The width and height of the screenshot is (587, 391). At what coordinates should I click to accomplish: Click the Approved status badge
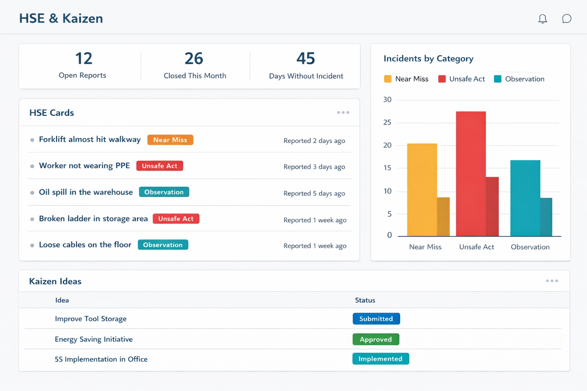tap(376, 339)
